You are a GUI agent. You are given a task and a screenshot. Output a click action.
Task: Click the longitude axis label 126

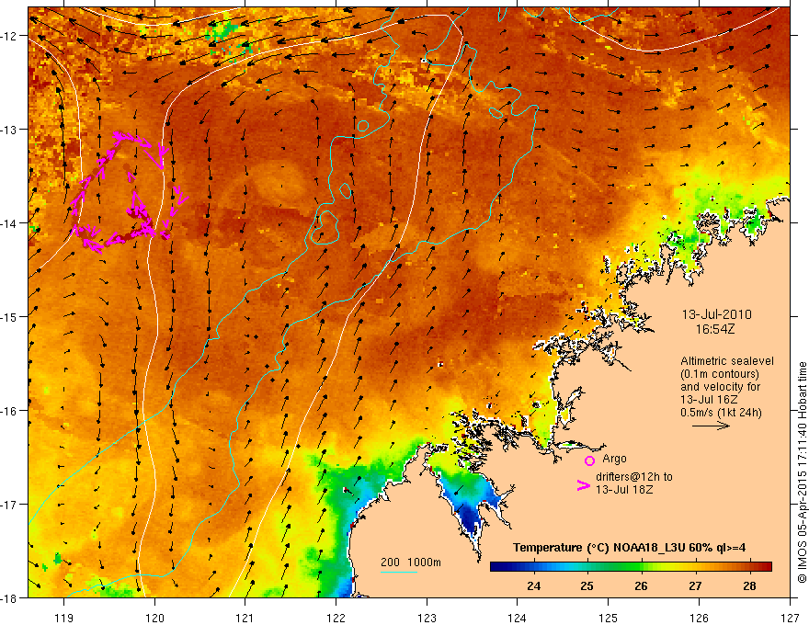click(699, 618)
